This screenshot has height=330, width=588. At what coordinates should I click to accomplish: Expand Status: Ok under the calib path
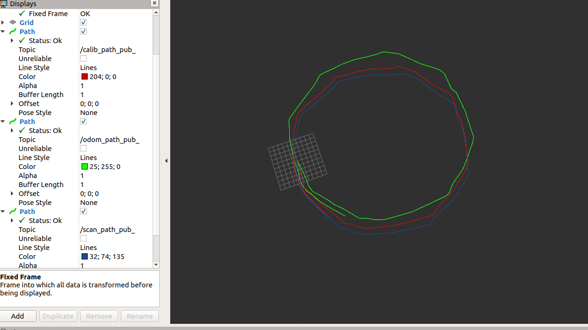[x=12, y=40]
